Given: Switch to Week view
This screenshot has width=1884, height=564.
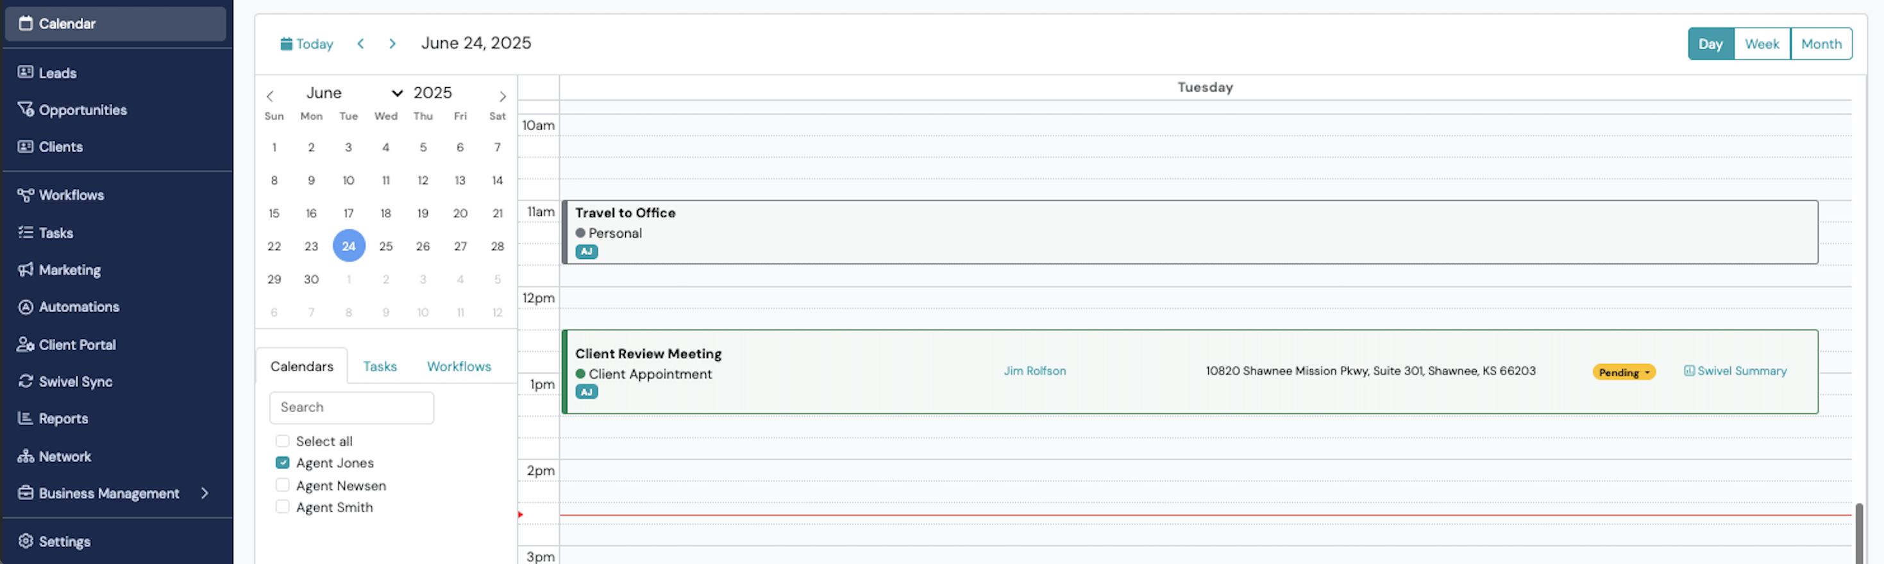Looking at the screenshot, I should point(1762,44).
